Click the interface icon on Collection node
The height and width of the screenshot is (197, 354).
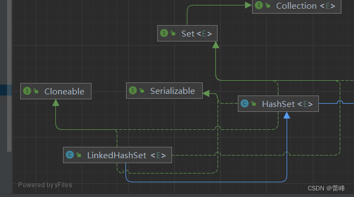click(259, 5)
